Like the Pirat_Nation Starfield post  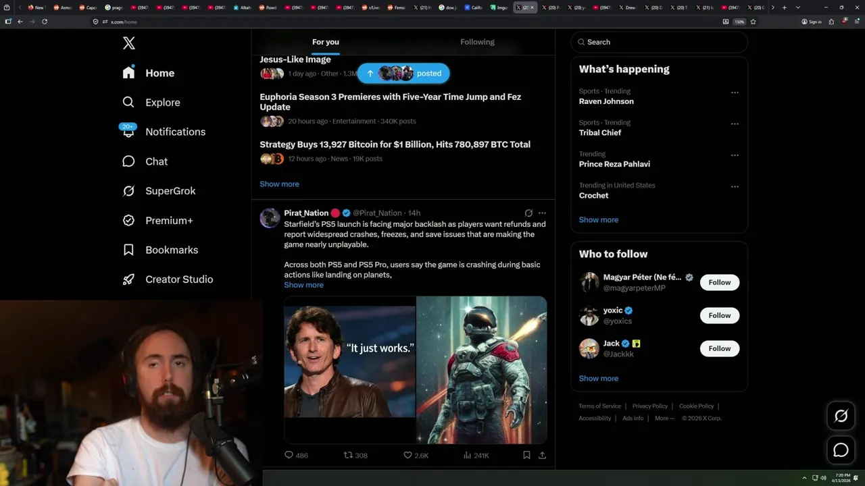tap(416, 456)
